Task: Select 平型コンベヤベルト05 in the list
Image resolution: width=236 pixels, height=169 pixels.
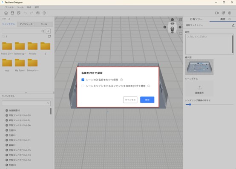Action: (20, 115)
